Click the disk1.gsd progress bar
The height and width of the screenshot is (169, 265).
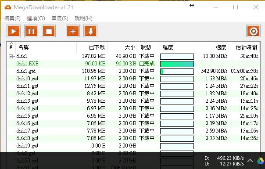[177, 72]
